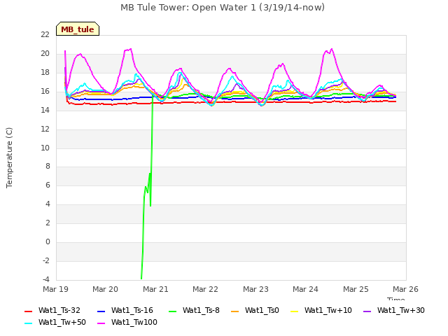Screen dimensions: 448x336
Task: Click the y-axis value 14
Action: (x=45, y=111)
